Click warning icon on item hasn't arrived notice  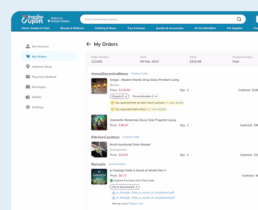[112, 103]
